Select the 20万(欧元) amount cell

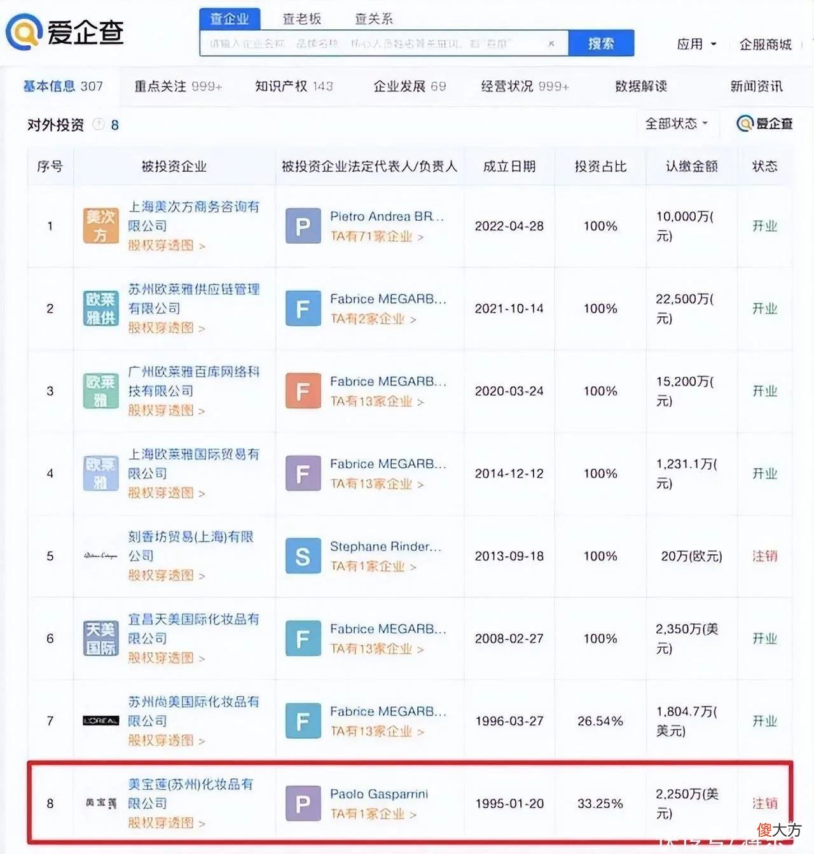pos(692,556)
